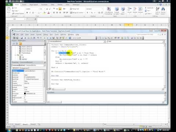Viewport: 176px width, 132px height.
Task: Open the Object dropdown showing CommandButton1 in code window
Action: point(104,41)
